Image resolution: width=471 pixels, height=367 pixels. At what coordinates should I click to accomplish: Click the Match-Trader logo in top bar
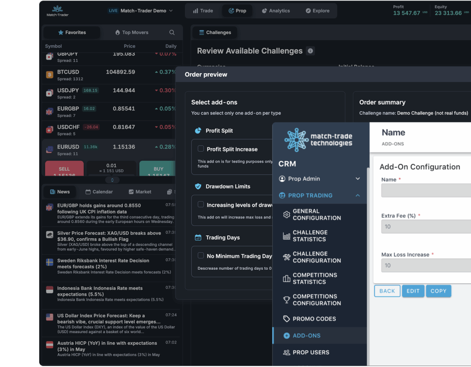57,11
